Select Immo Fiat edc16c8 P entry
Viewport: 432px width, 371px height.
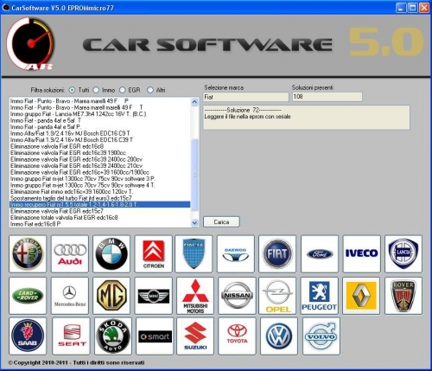99,224
